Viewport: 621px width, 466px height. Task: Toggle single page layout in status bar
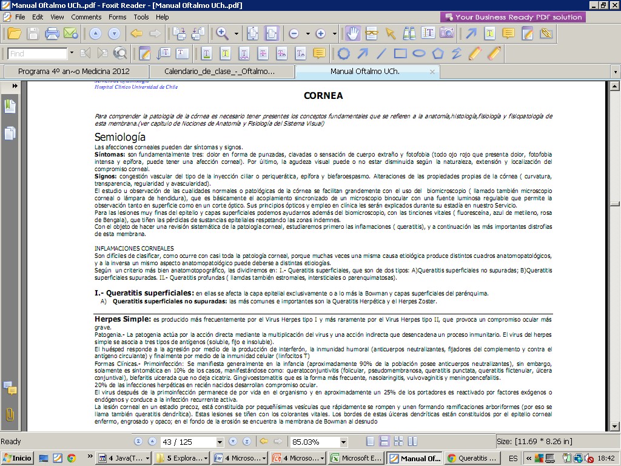click(x=370, y=441)
